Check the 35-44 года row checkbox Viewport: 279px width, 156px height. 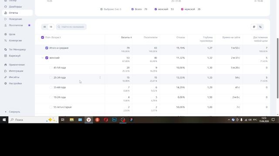[x=51, y=88]
